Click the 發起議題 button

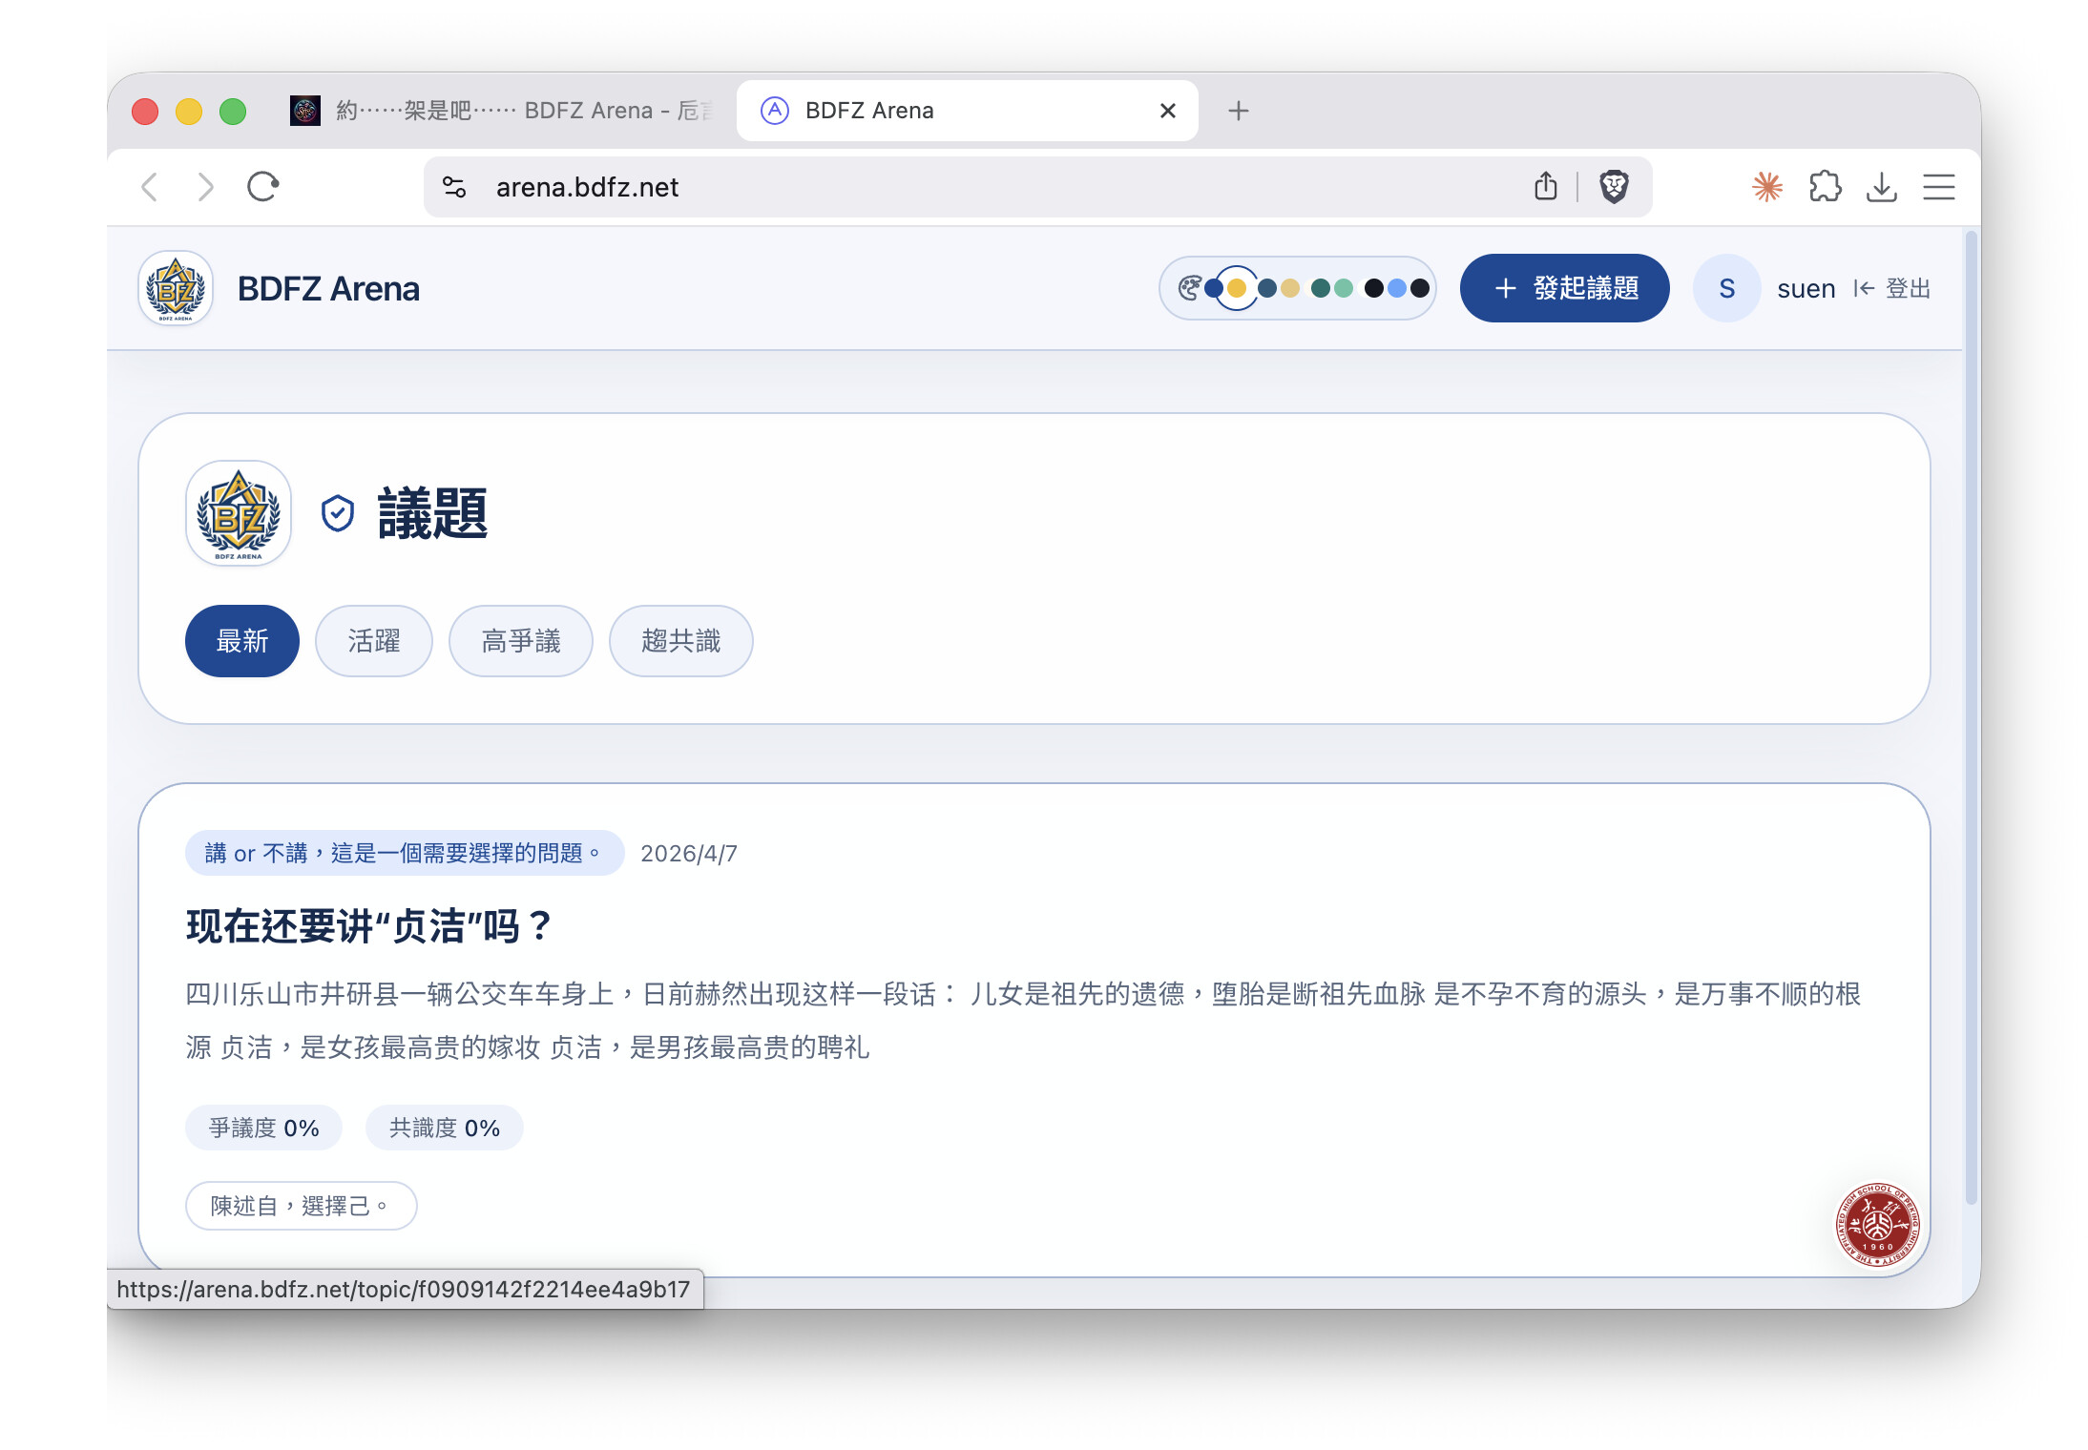(1565, 288)
